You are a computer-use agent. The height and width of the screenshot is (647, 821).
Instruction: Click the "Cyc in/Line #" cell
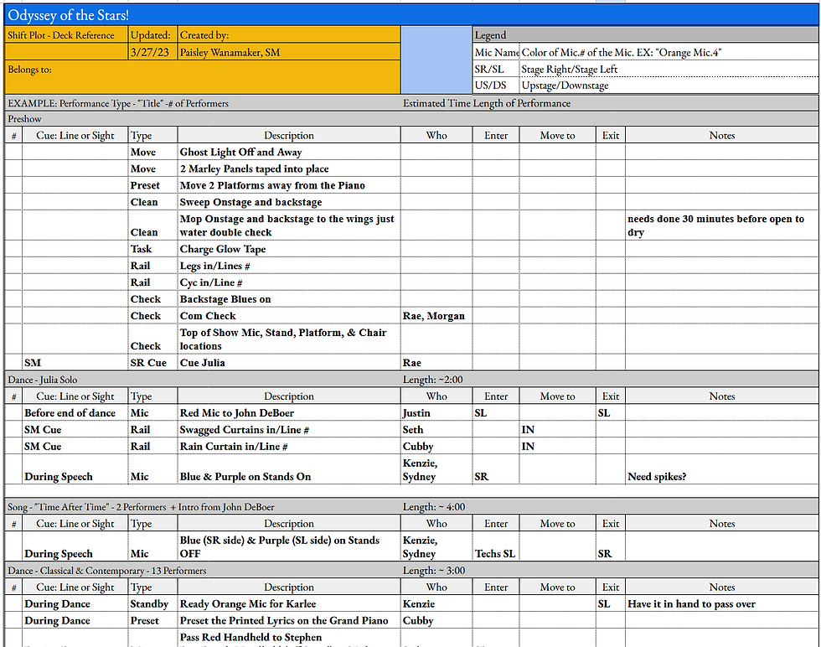click(x=289, y=282)
